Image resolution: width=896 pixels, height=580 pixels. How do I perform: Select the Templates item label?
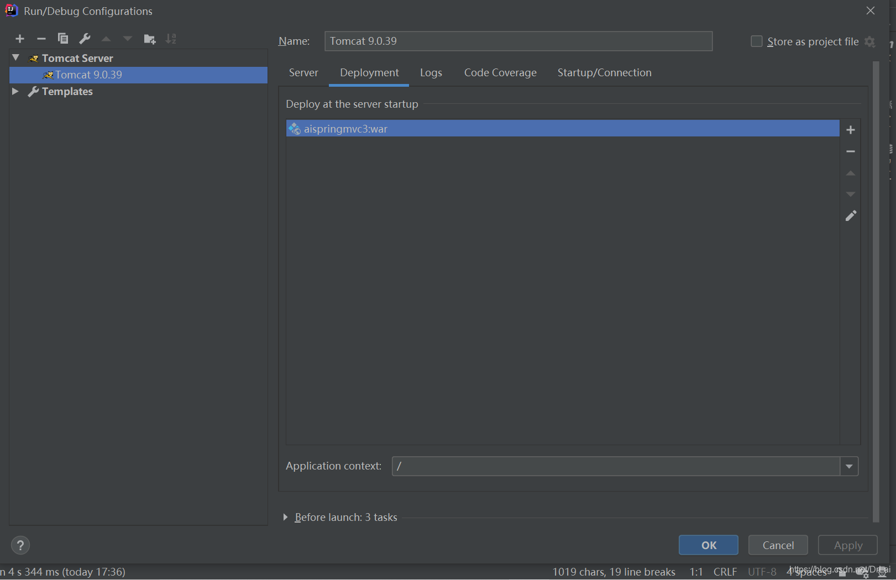[x=67, y=91]
